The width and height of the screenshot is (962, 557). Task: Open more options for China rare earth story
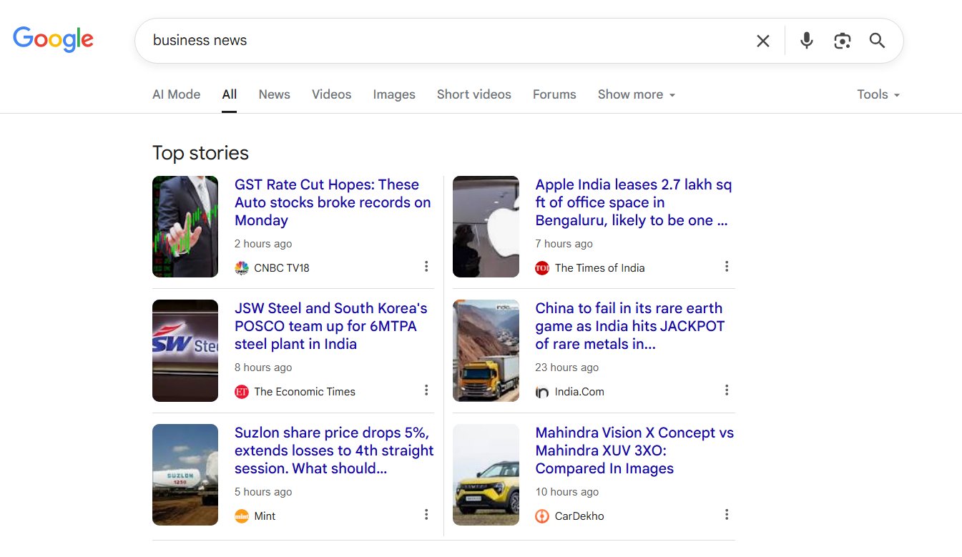[x=727, y=390]
